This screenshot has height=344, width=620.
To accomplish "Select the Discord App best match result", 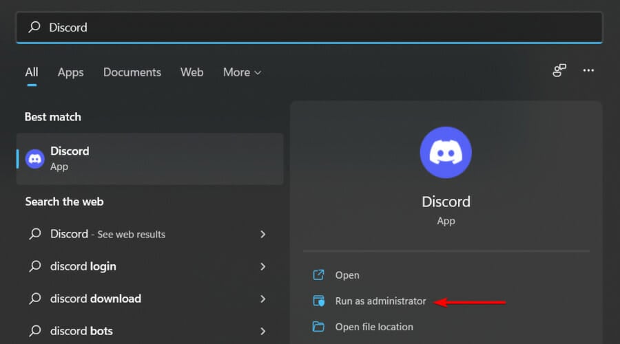I will 150,159.
